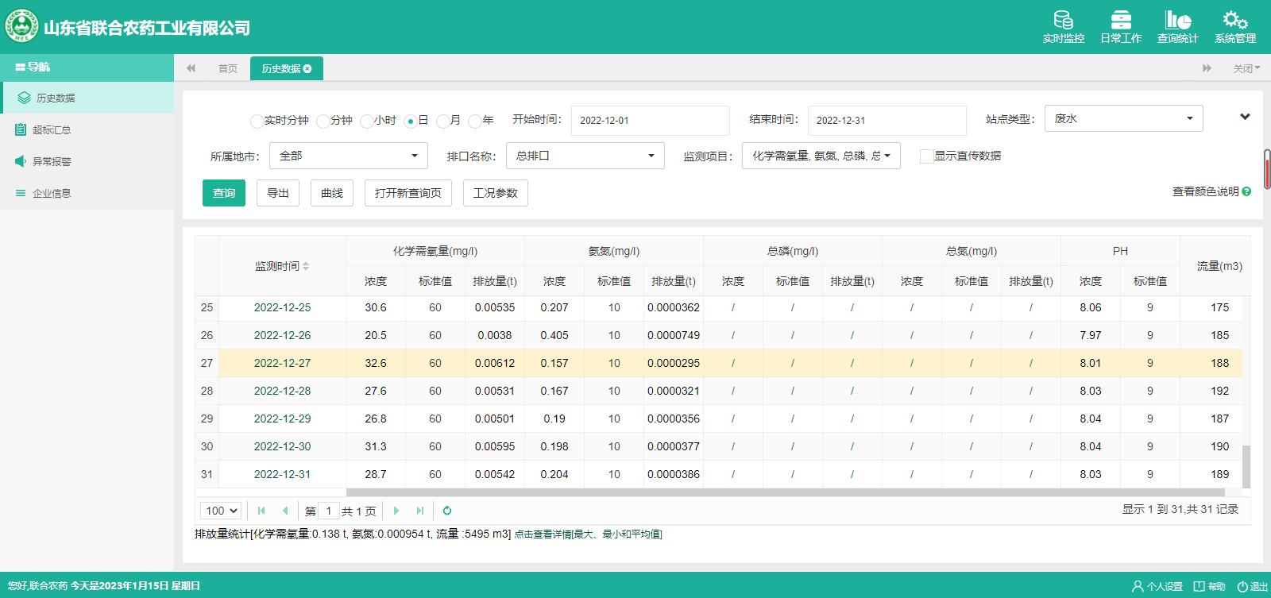Click the table vertical scrollbar thumb
Viewport: 1271px width, 598px height.
tap(1246, 466)
